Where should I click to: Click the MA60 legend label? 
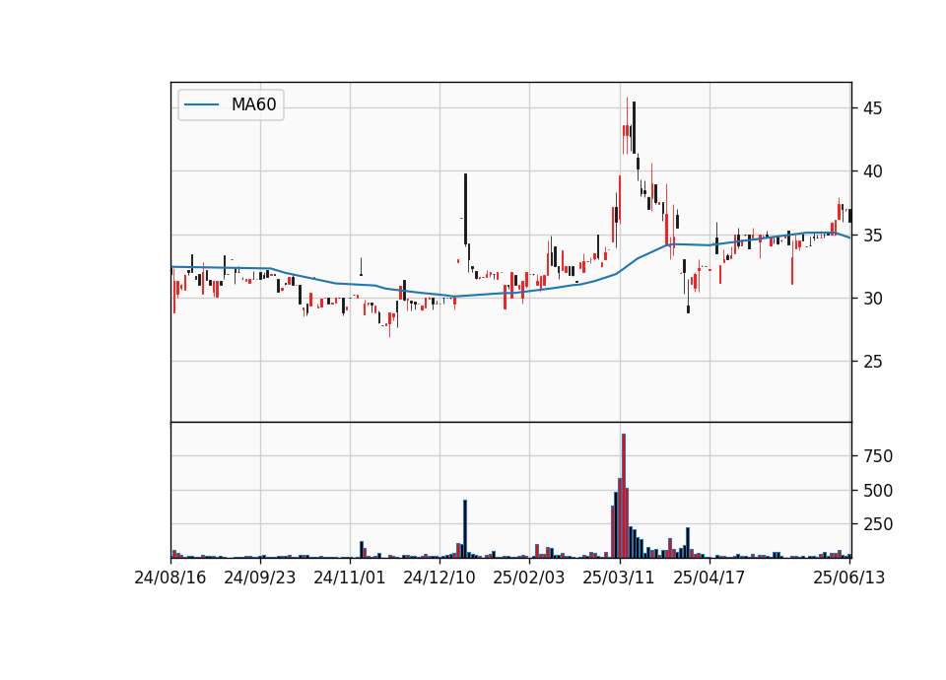[x=253, y=105]
